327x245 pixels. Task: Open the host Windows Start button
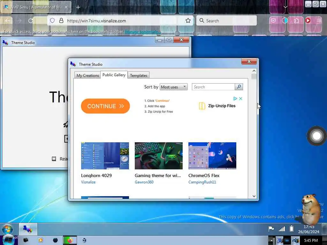(x=8, y=240)
